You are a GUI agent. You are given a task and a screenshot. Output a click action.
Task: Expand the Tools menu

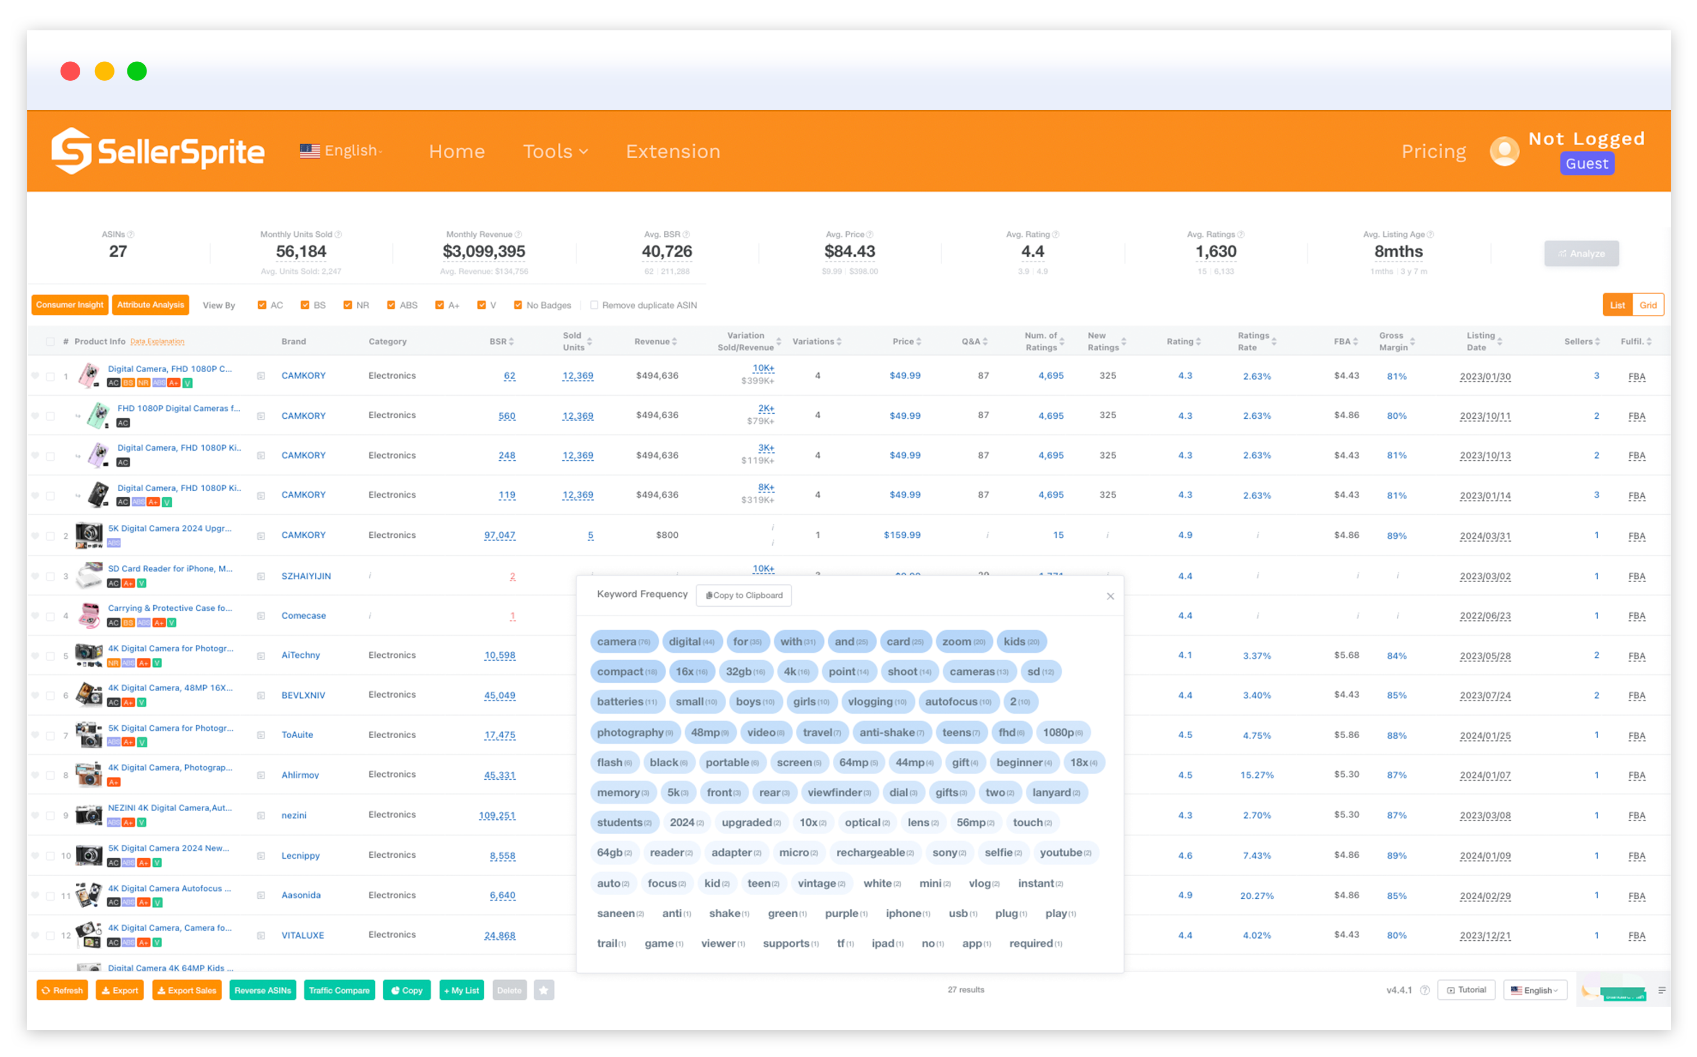555,151
